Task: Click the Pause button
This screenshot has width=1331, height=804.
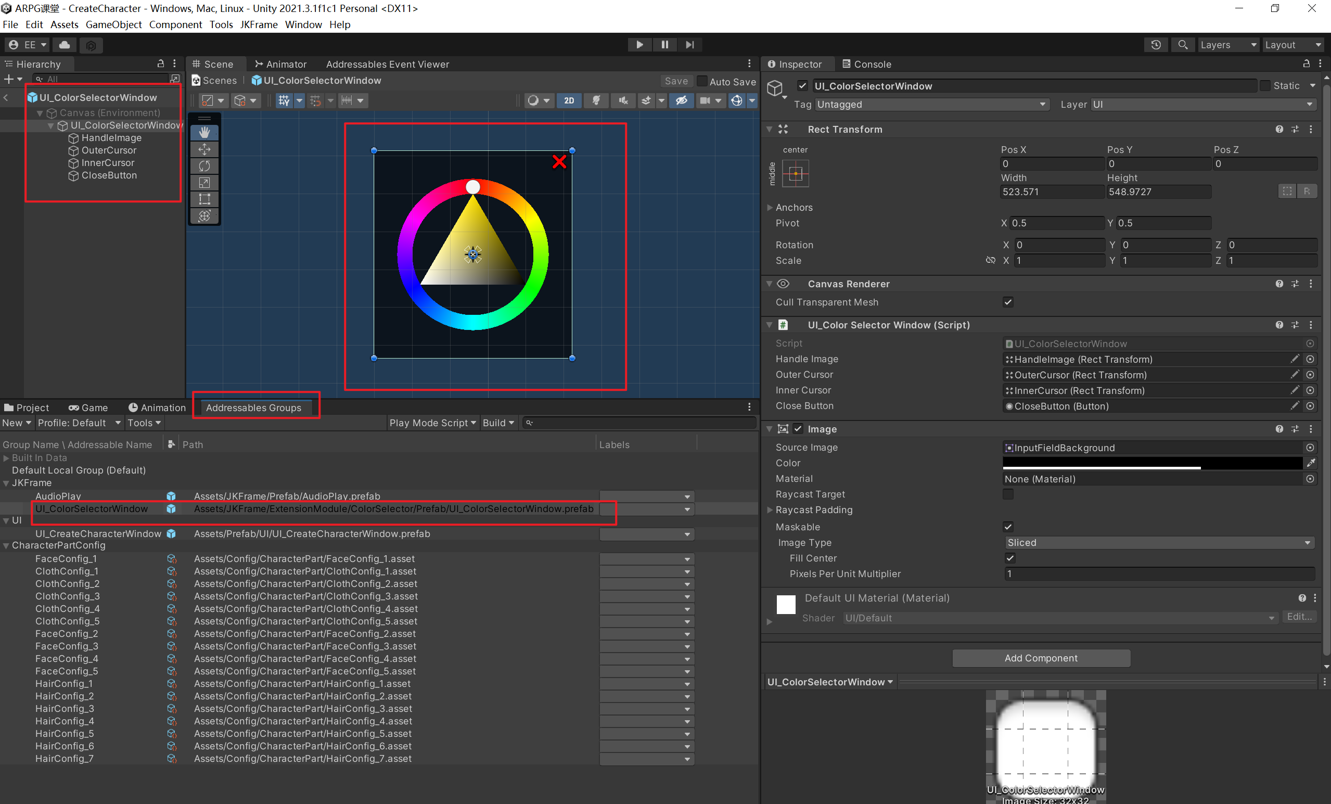Action: point(665,45)
